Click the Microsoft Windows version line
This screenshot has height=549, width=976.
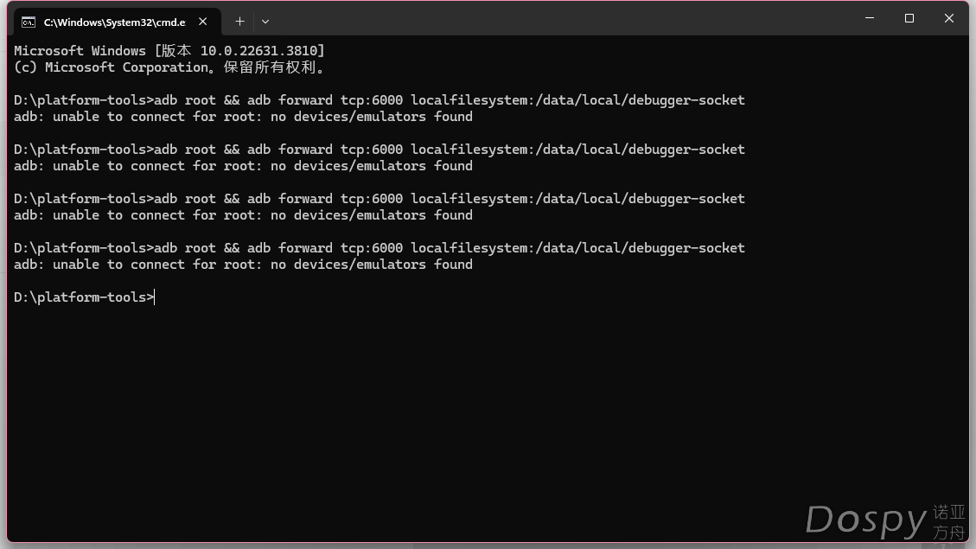169,50
